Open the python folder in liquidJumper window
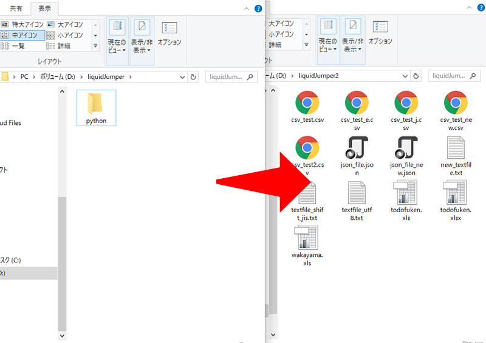 96,108
